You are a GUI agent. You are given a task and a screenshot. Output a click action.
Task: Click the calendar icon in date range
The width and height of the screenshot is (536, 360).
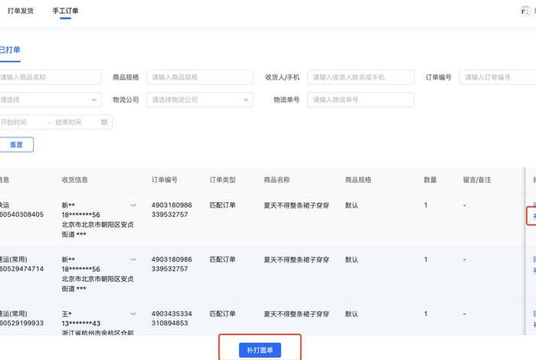pos(104,122)
